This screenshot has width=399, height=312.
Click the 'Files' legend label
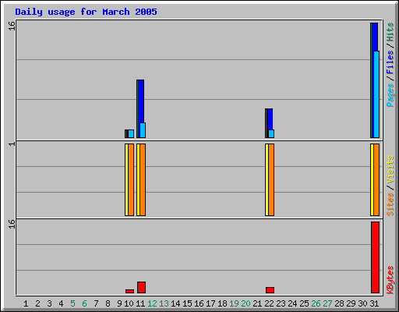point(390,62)
